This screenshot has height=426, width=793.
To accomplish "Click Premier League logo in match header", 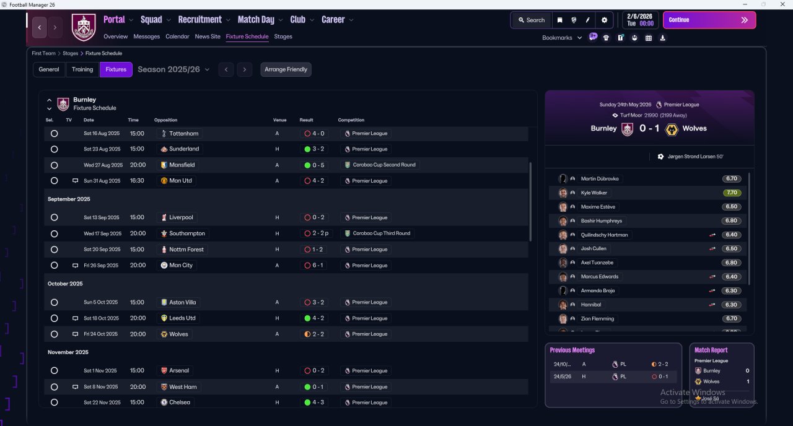I will click(x=659, y=105).
